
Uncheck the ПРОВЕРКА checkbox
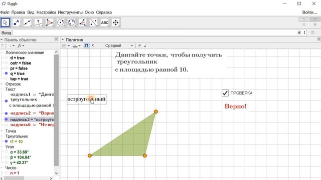225,93
